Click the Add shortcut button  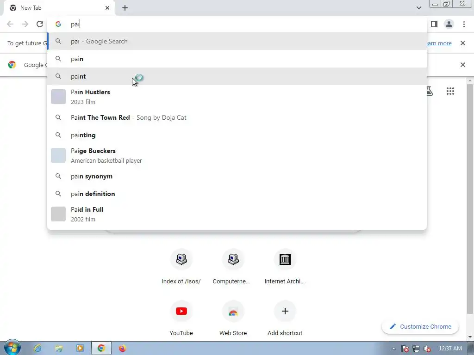coord(285,318)
